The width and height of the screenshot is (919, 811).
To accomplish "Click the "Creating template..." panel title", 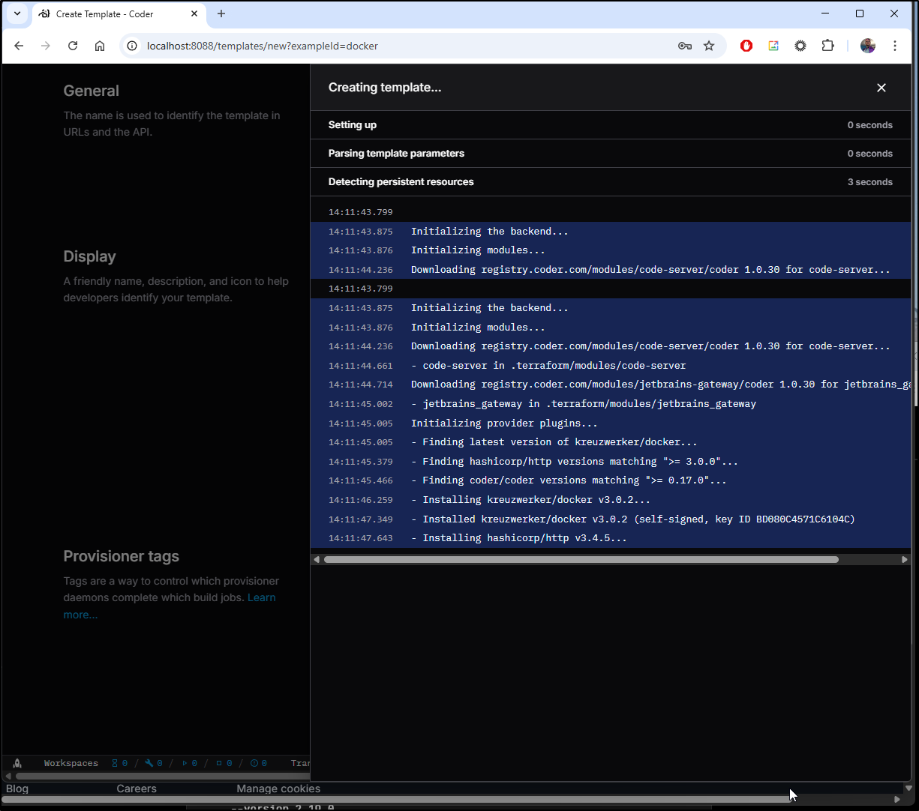I will 385,88.
